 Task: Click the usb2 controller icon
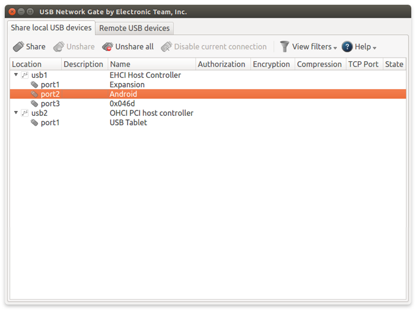click(25, 113)
